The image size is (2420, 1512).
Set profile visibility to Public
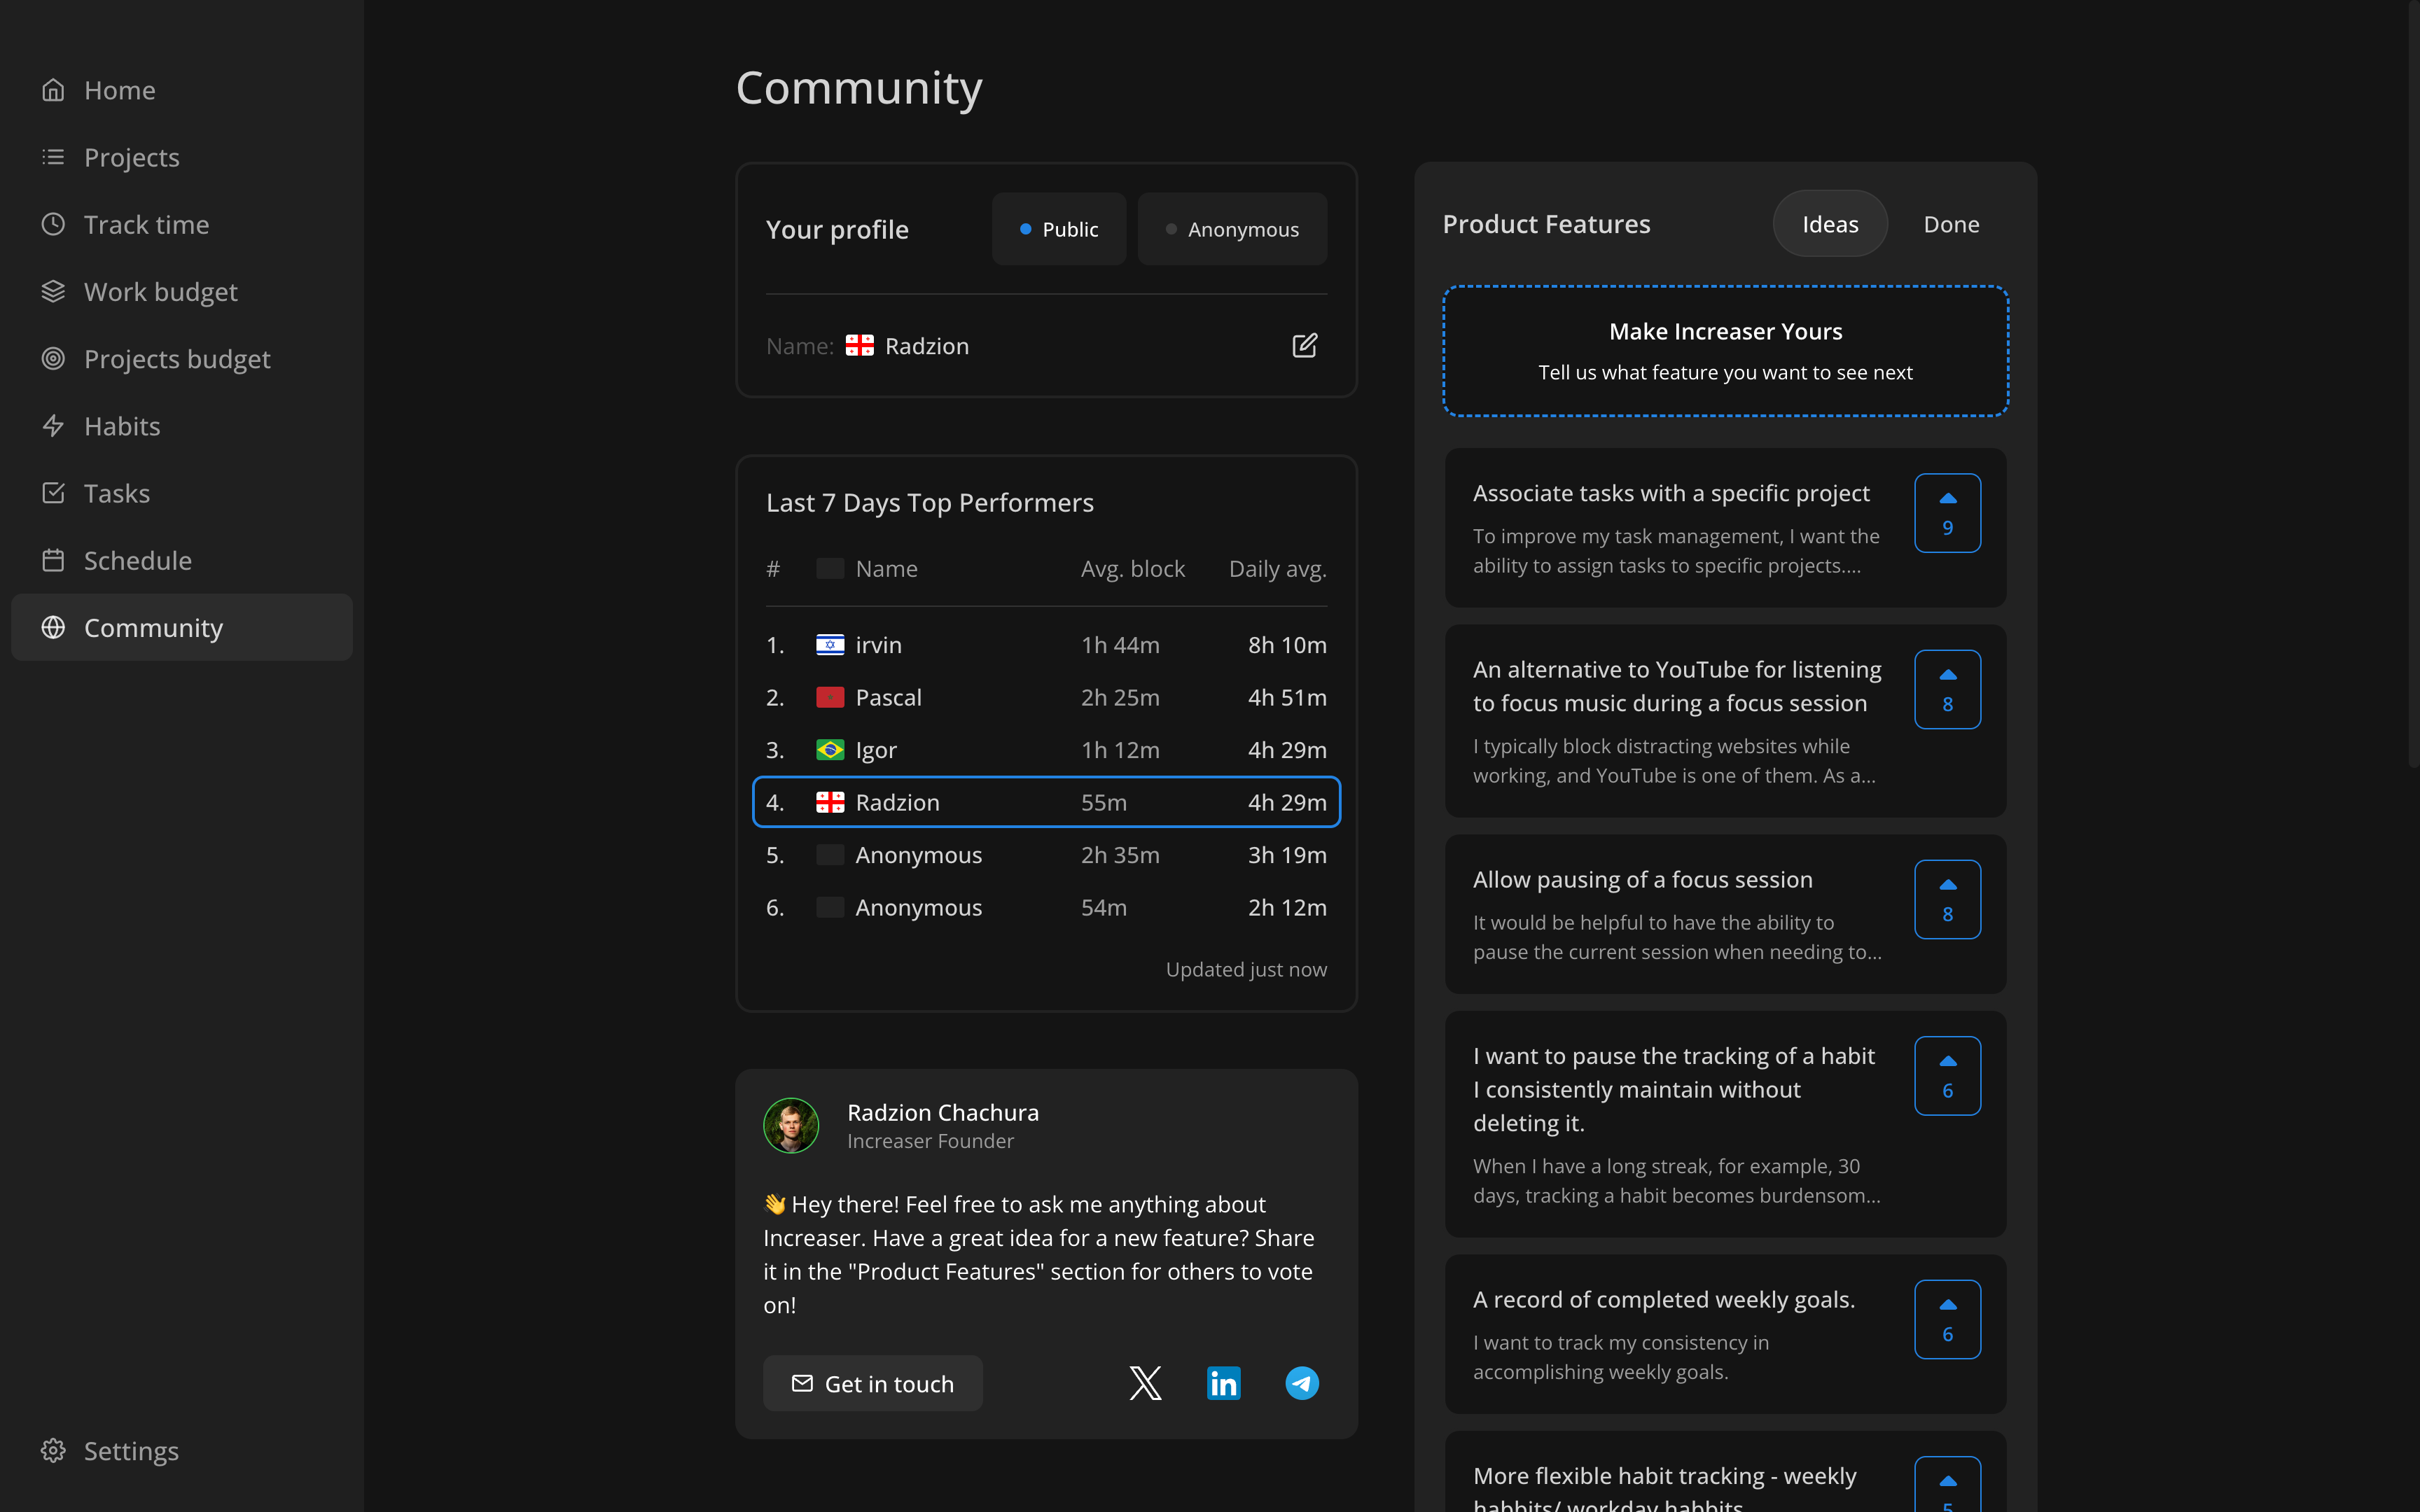1059,229
